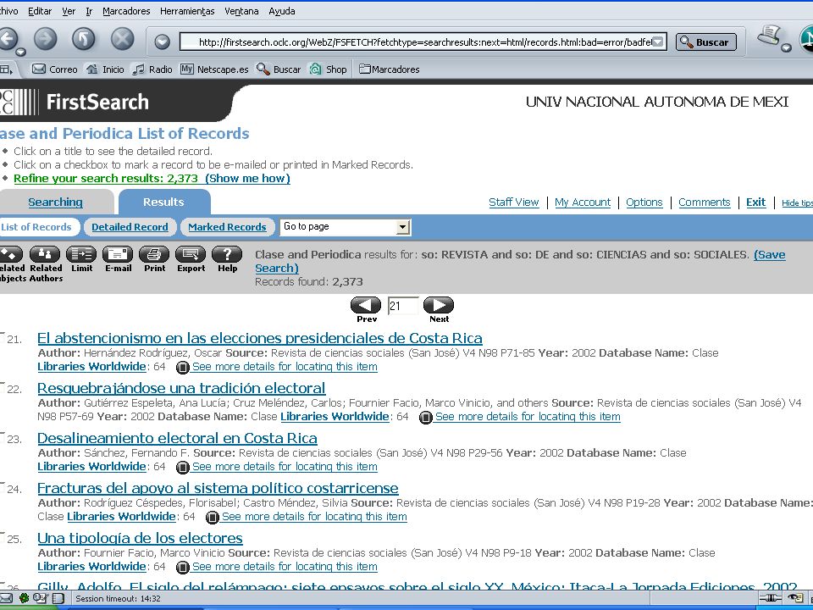Mark checkbox for record 23
The height and width of the screenshot is (610, 813).
(x=2, y=437)
